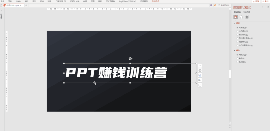Open the Fill & Line paint bucket tab
The width and height of the screenshot is (270, 131).
click(x=235, y=17)
